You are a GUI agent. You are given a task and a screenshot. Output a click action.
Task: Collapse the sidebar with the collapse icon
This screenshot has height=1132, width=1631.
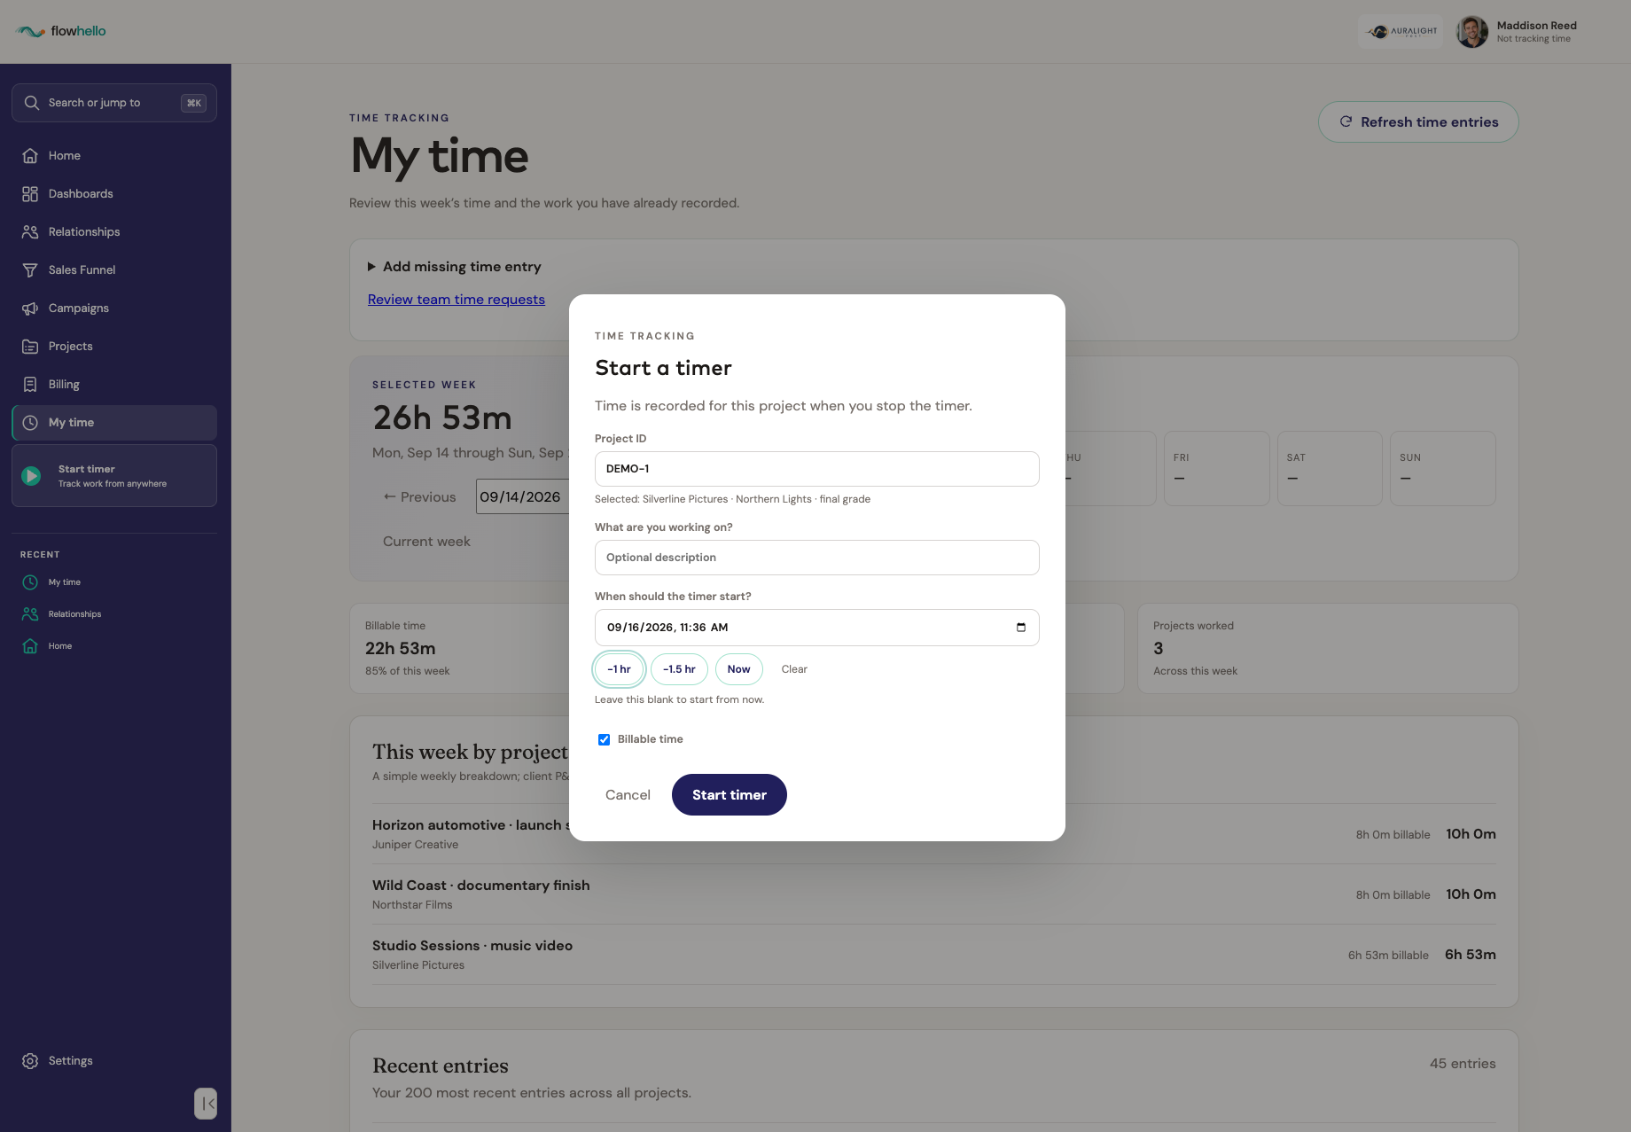click(x=206, y=1104)
